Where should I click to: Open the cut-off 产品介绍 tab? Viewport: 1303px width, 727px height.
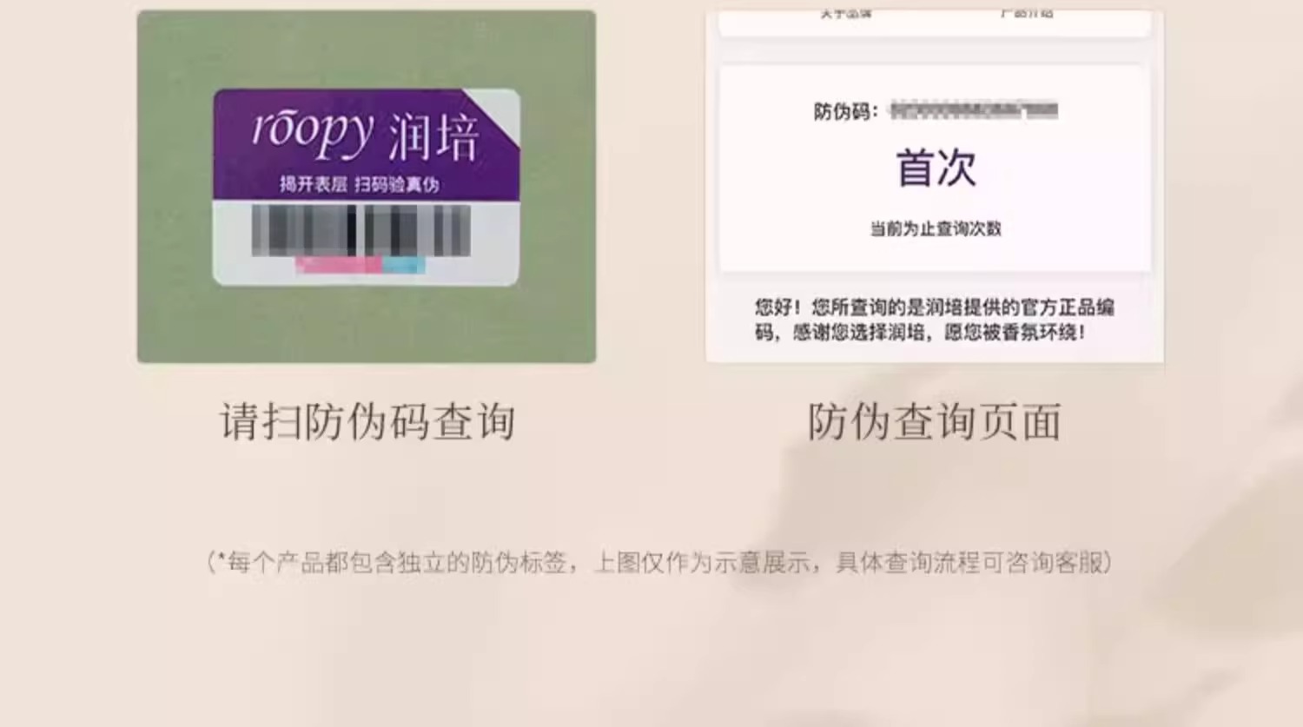[1027, 13]
